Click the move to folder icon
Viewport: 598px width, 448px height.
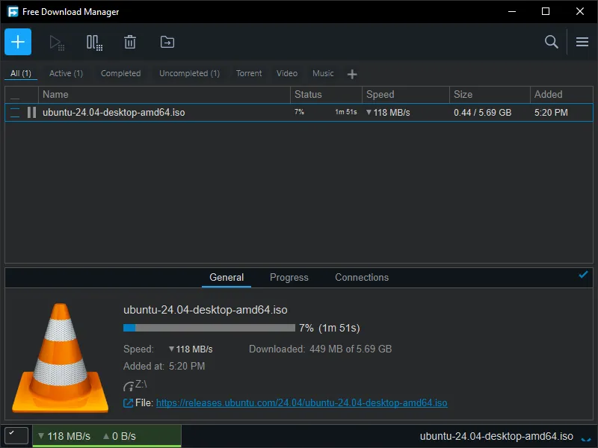(167, 43)
